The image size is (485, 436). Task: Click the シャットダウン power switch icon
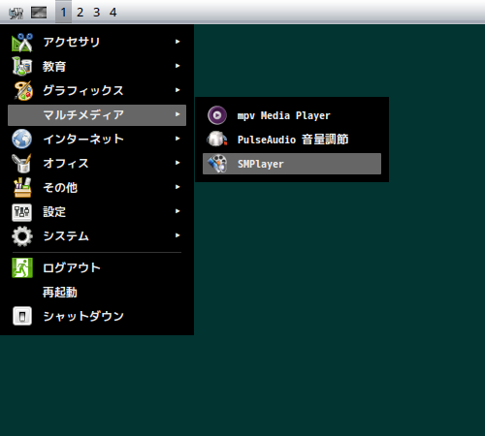[22, 316]
